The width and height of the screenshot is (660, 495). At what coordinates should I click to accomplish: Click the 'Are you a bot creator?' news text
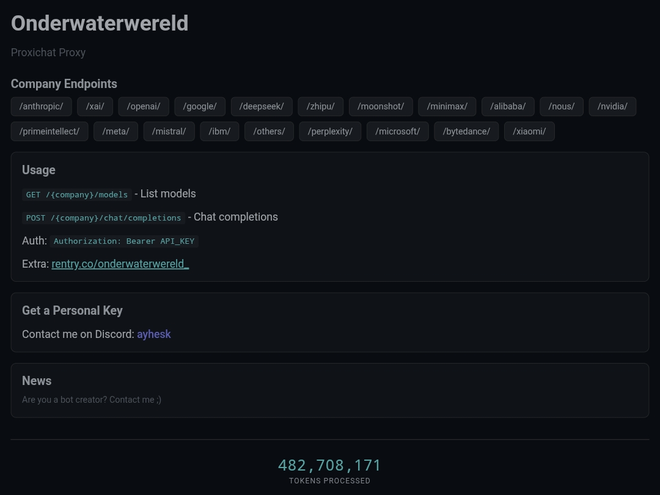coord(91,400)
